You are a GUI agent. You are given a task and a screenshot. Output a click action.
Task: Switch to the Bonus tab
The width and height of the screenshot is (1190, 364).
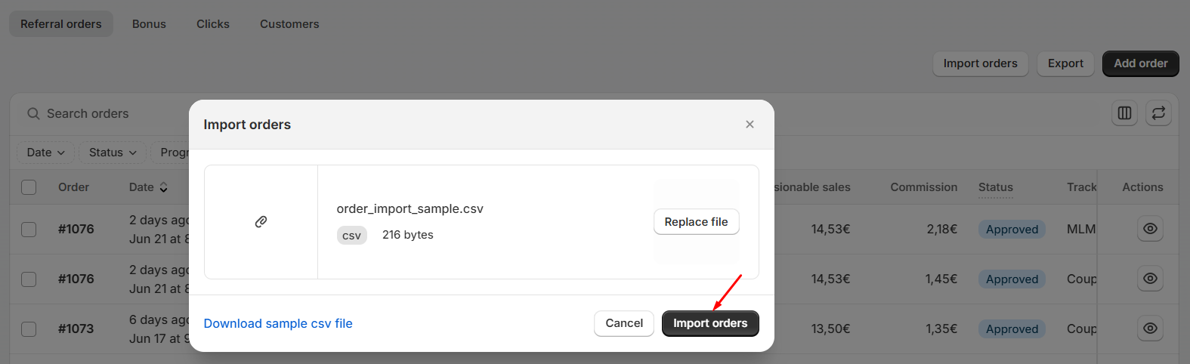pos(149,24)
